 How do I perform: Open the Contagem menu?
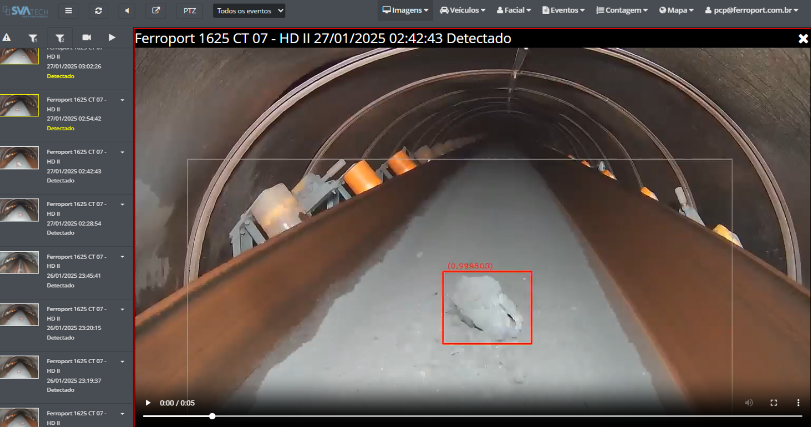tap(622, 10)
